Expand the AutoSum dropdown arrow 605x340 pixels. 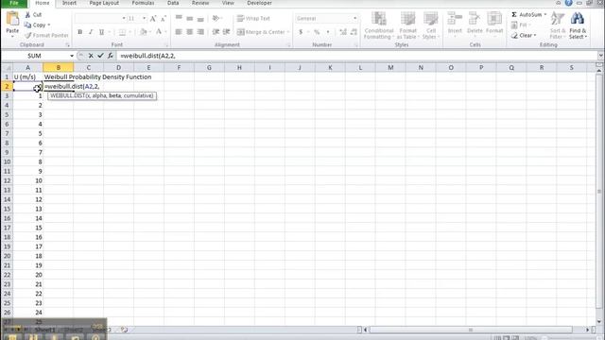(x=545, y=15)
